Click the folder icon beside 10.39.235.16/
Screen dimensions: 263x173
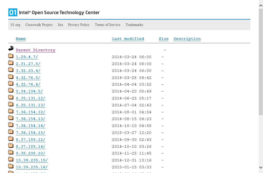point(11,166)
